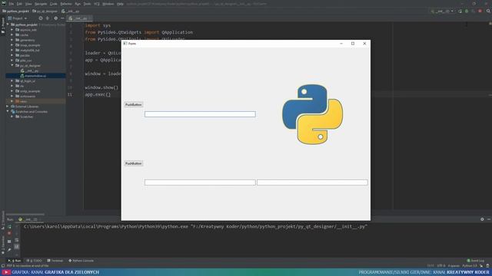The width and height of the screenshot is (492, 276).
Task: Open the Refactor menu
Action: pyautogui.click(x=66, y=4)
